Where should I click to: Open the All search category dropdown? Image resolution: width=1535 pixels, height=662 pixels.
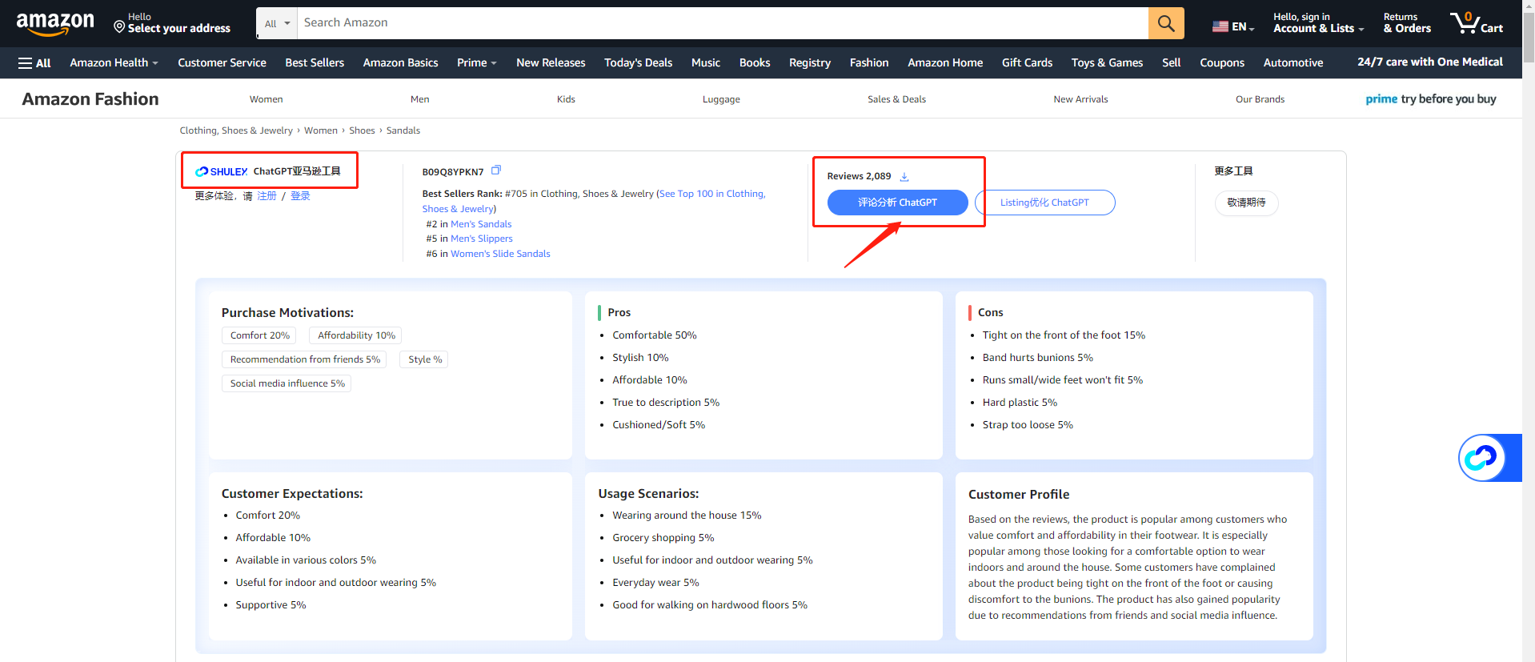coord(277,23)
